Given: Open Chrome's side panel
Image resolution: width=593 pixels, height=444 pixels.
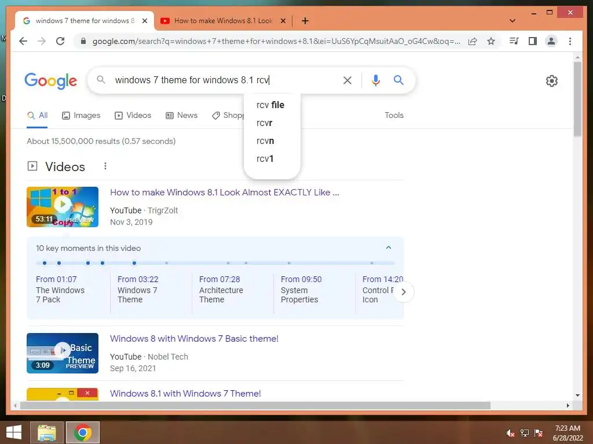Looking at the screenshot, I should click(533, 41).
